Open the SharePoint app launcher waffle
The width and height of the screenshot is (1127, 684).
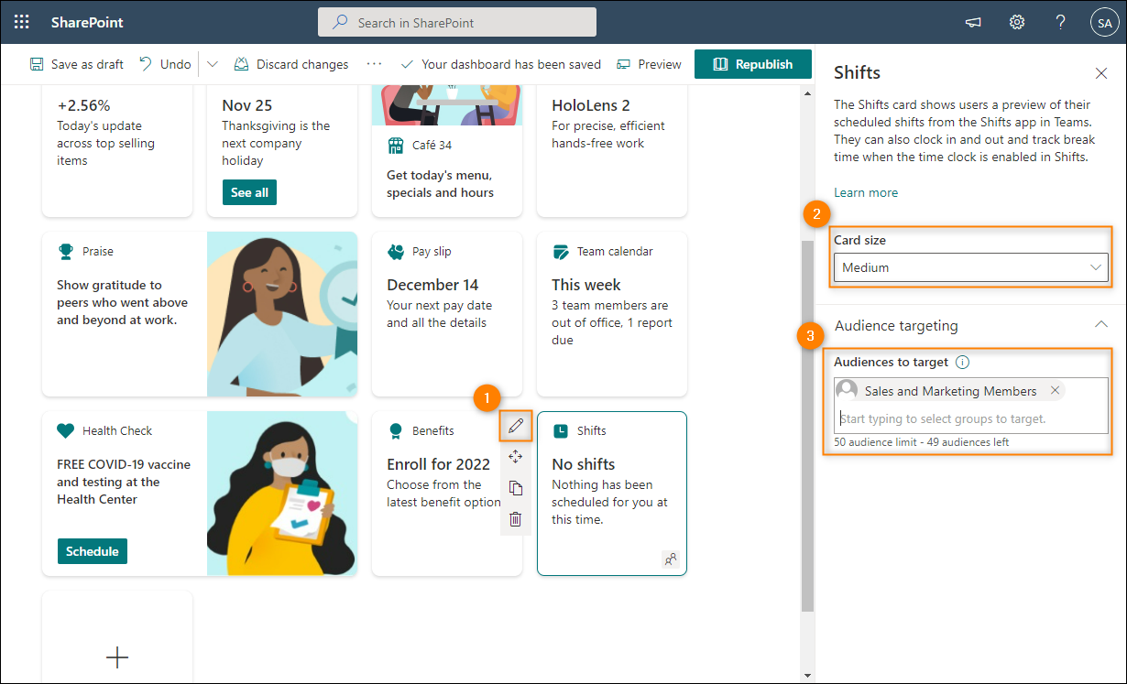pyautogui.click(x=22, y=22)
